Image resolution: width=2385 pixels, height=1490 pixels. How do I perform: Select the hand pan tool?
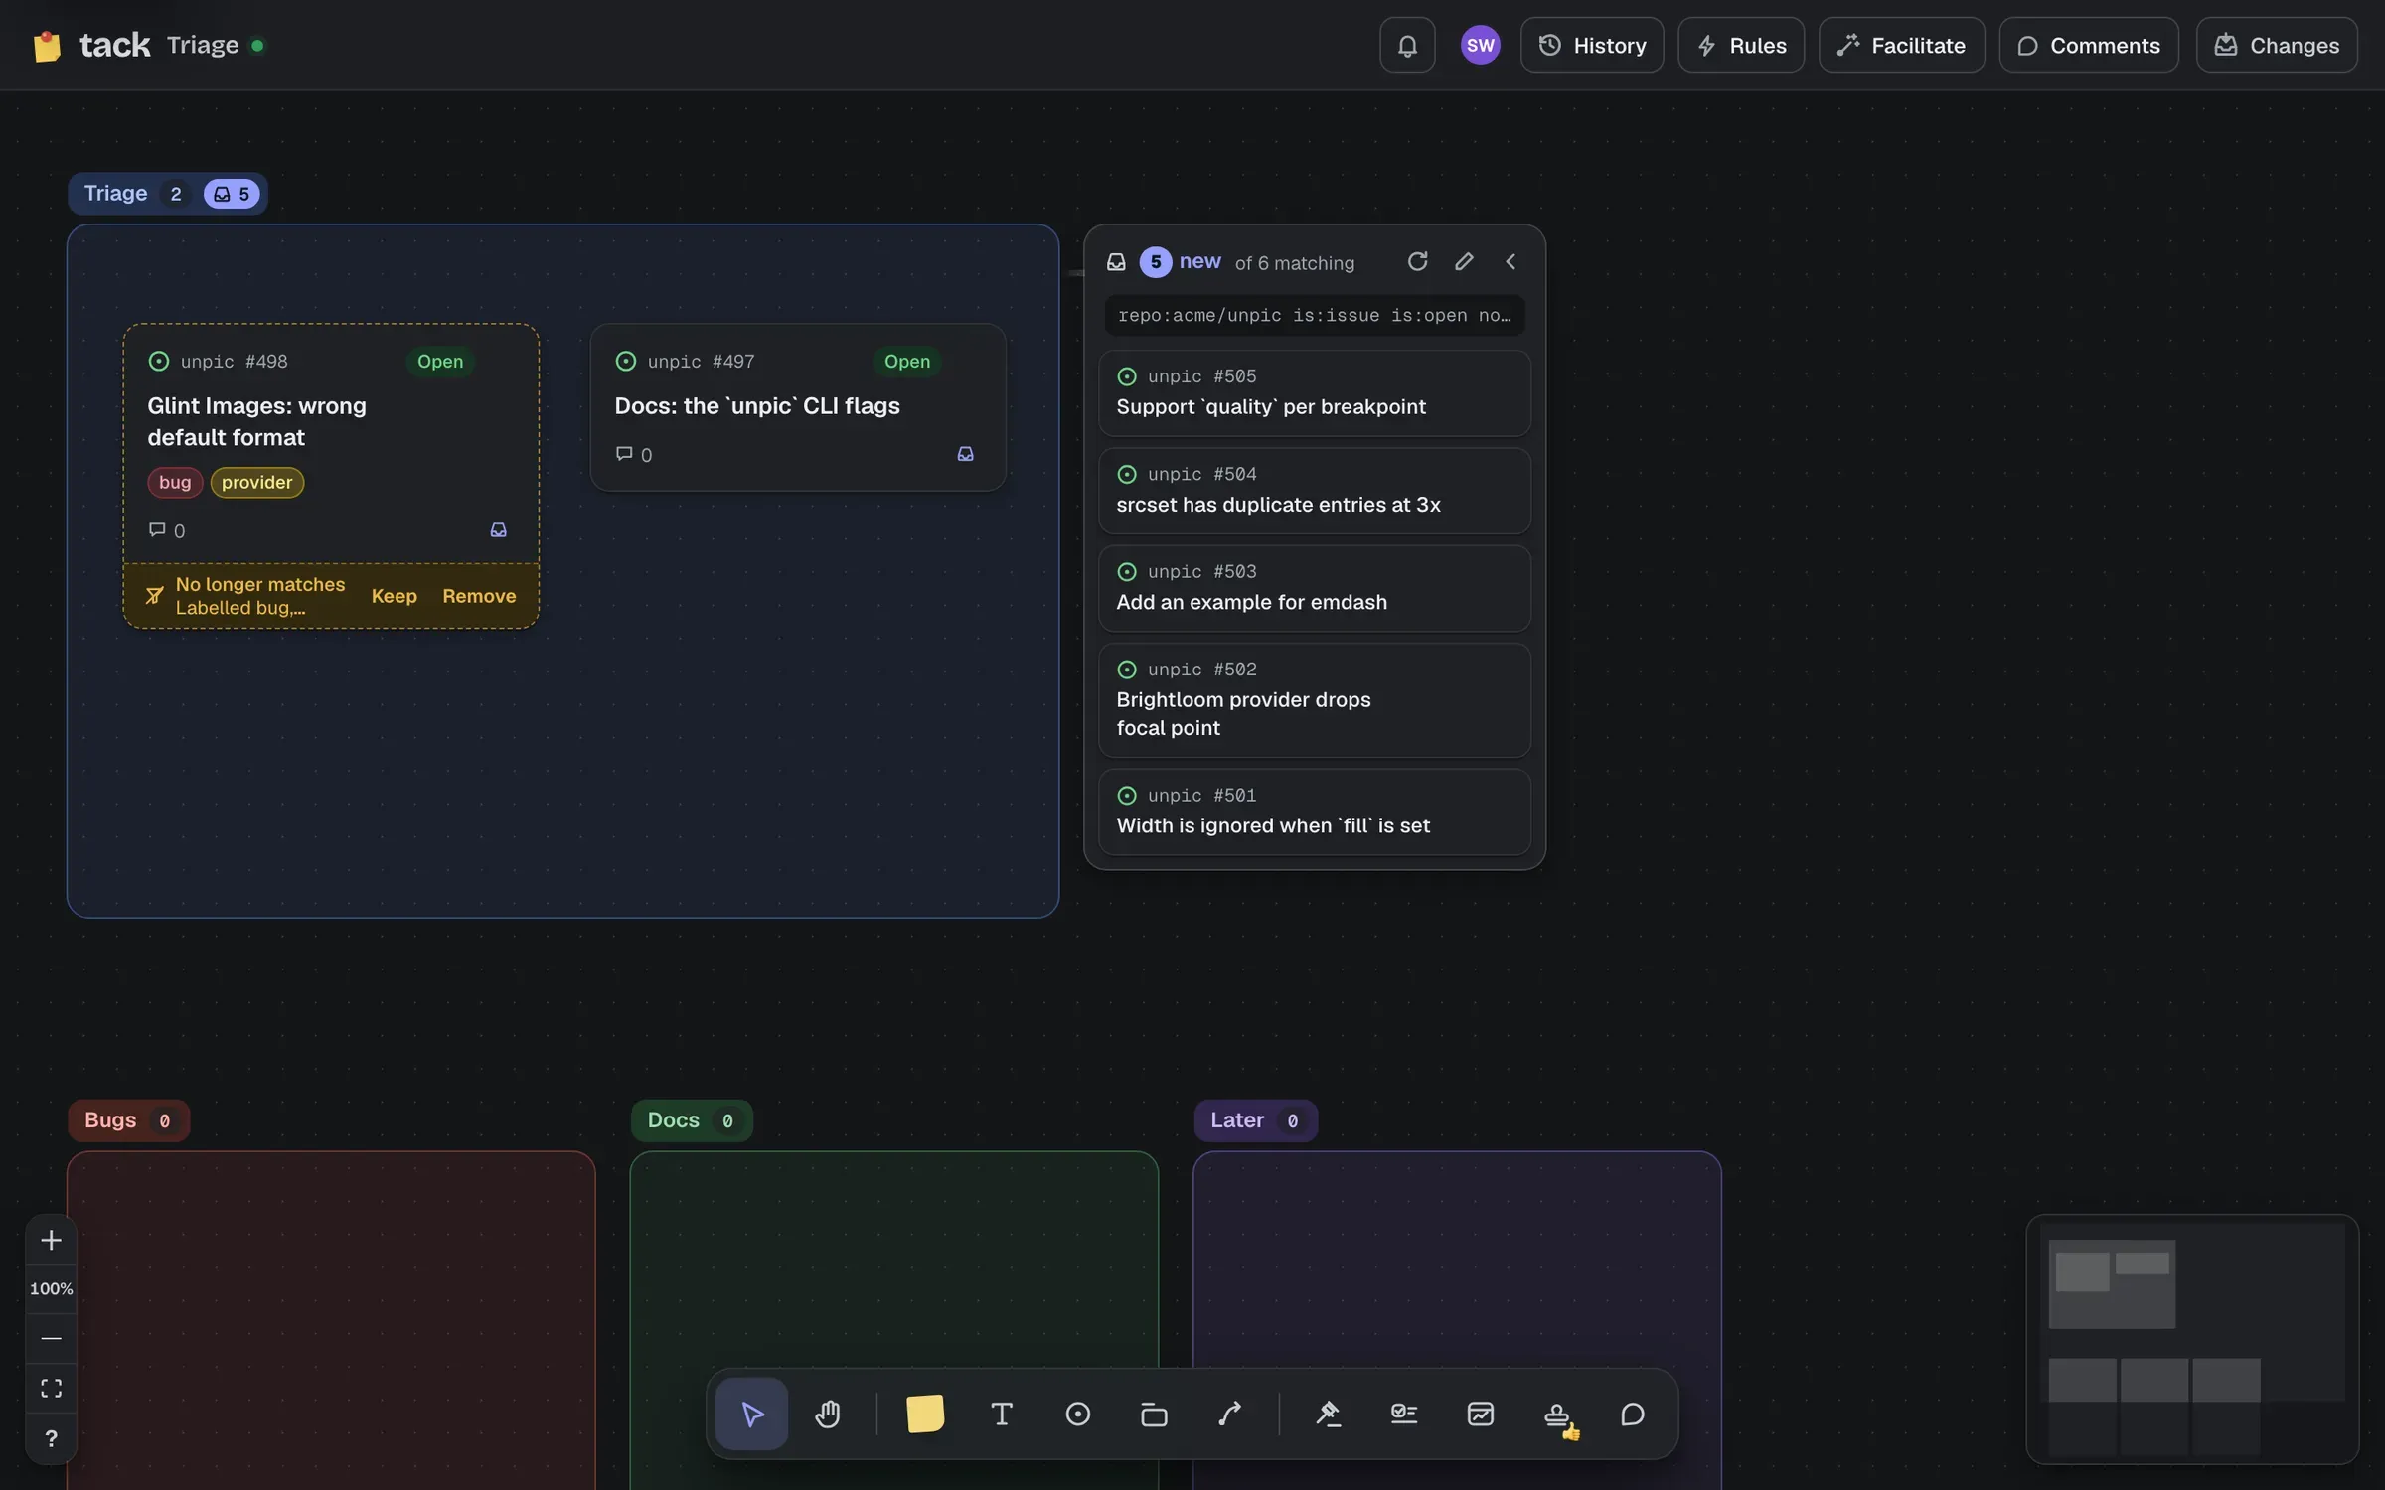point(828,1414)
